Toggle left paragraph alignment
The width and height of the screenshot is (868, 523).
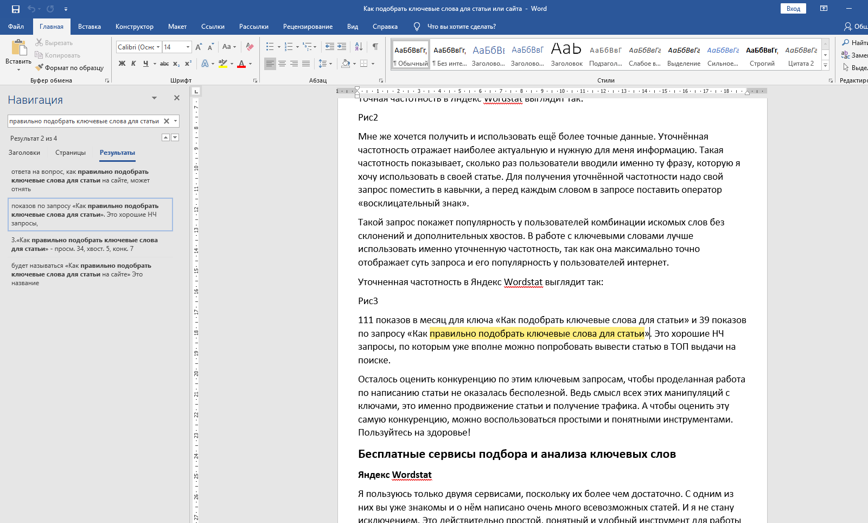270,64
